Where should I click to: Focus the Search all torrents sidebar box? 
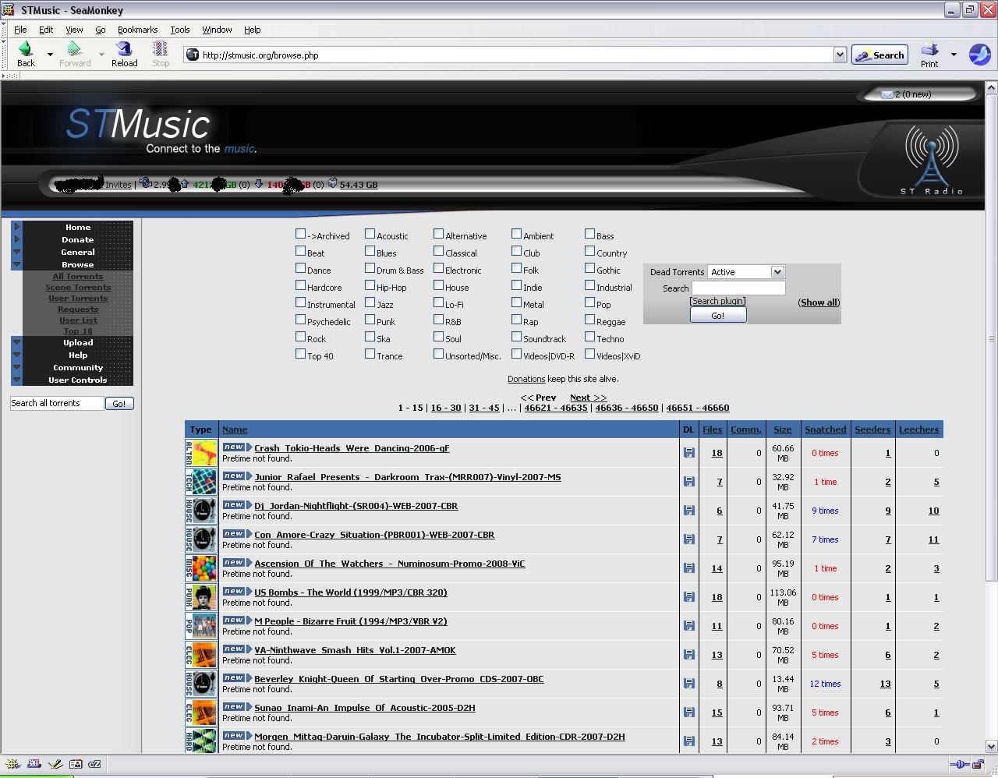(x=56, y=403)
